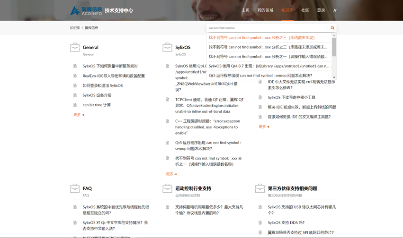Click the FAQ category briefcase icon
This screenshot has height=238, width=403.
click(x=75, y=188)
